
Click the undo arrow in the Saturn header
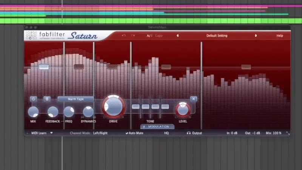123,36
